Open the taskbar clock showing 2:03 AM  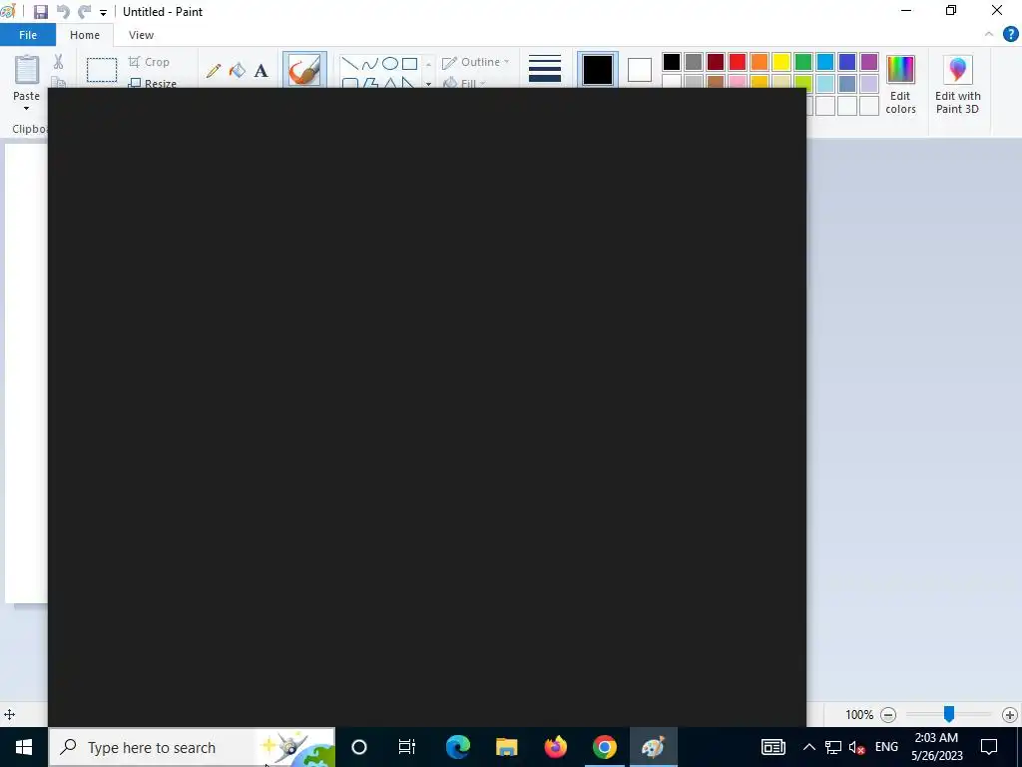[x=936, y=747]
